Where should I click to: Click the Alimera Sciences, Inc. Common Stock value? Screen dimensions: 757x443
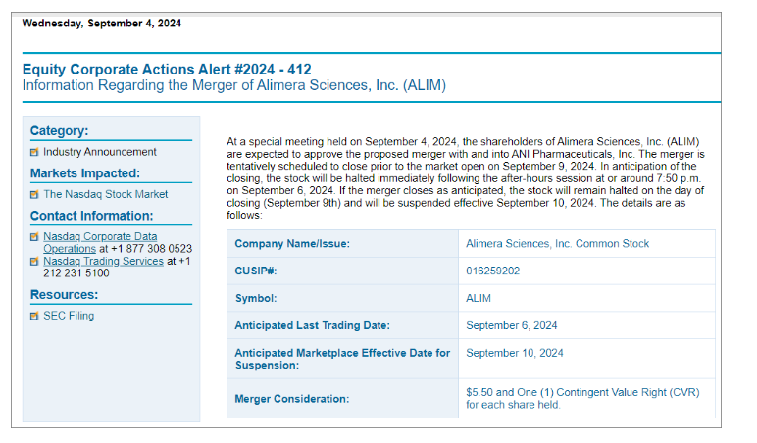point(558,244)
